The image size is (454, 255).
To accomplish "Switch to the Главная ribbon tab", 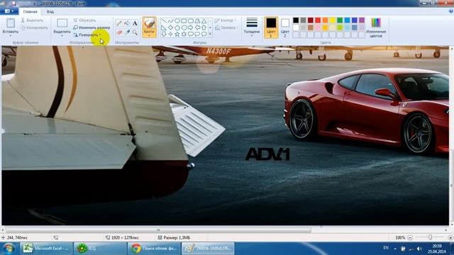I will click(30, 11).
